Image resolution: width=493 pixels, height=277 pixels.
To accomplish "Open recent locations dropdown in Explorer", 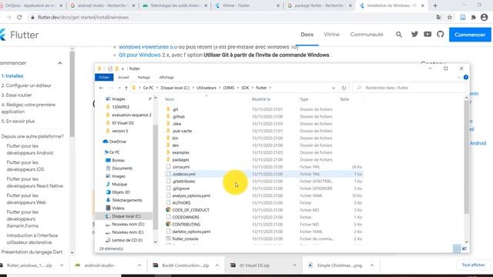I will click(x=119, y=88).
